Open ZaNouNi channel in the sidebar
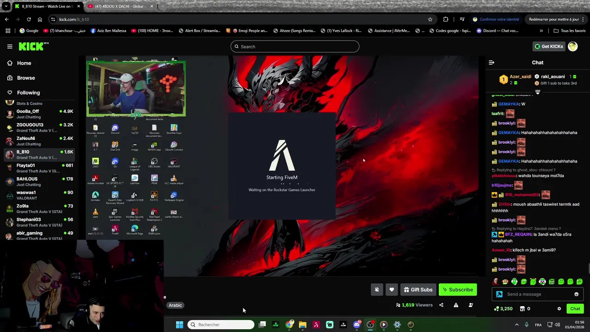 40,141
